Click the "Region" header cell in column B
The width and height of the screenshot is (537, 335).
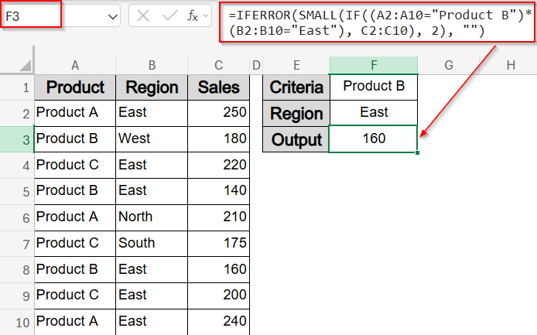pyautogui.click(x=152, y=87)
